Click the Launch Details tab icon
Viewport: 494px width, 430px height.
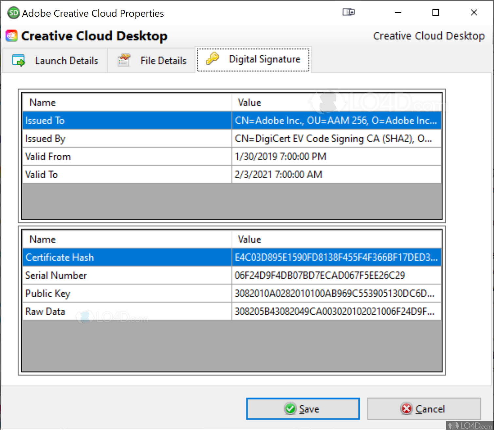pos(18,61)
